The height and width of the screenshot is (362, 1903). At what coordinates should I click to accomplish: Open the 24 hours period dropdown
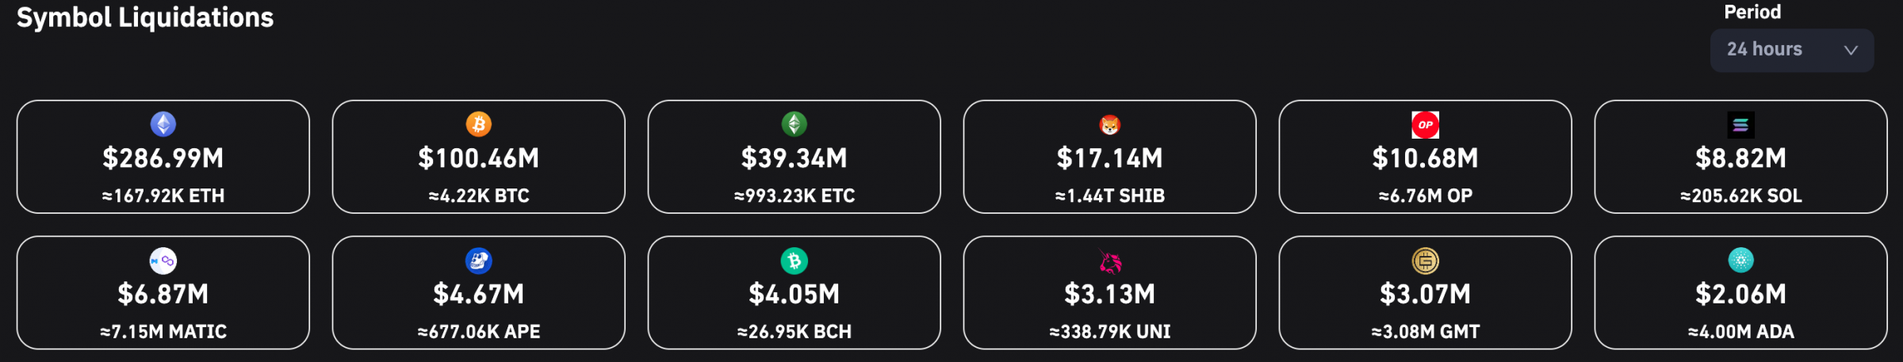[x=1792, y=50]
